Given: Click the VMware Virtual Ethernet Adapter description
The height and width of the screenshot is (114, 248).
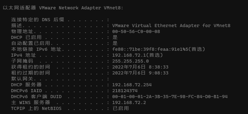Looking at the screenshot, I should pos(171,26).
